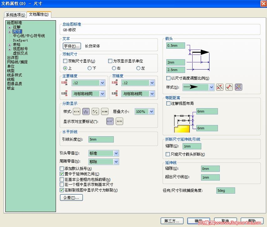Enable 在一个框中显示双制基本尺寸 checkbox

tap(62, 185)
